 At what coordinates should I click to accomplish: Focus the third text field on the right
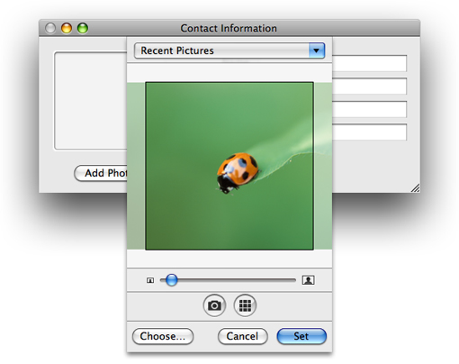(369, 109)
